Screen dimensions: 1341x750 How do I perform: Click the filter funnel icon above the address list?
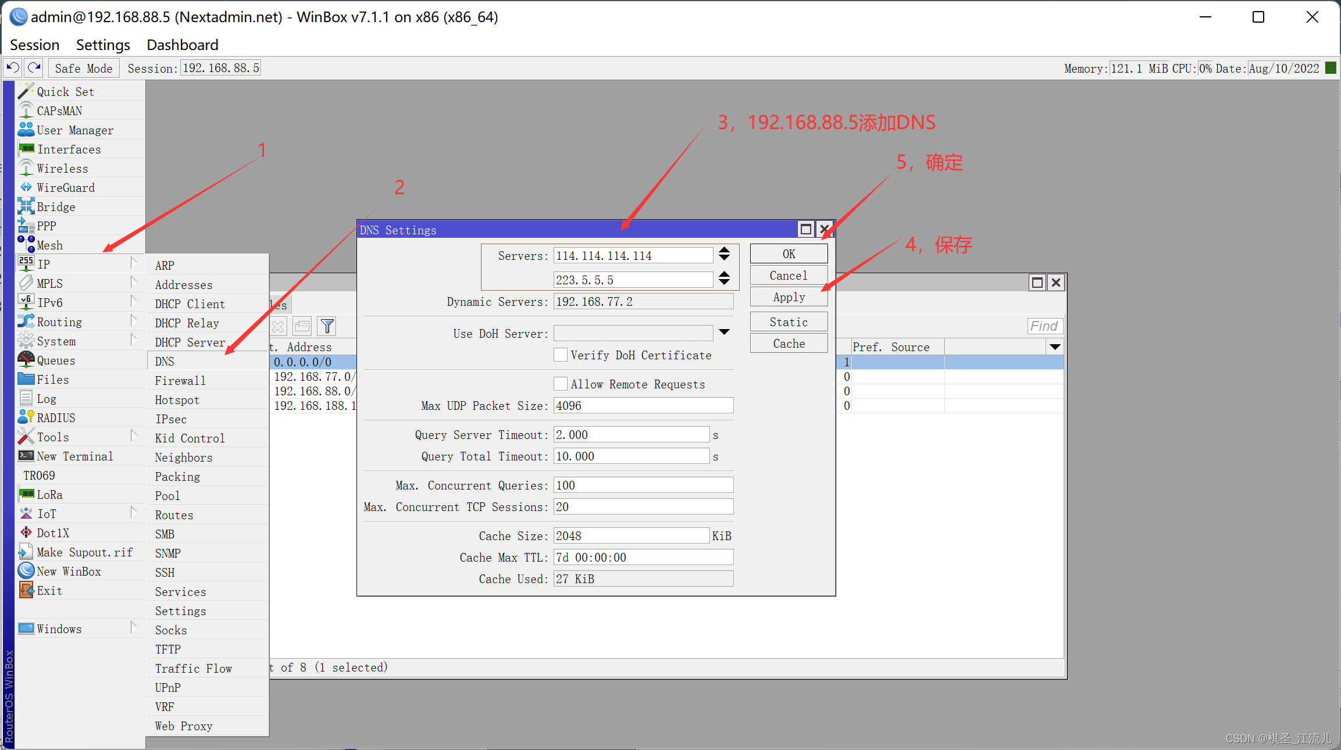tap(326, 326)
